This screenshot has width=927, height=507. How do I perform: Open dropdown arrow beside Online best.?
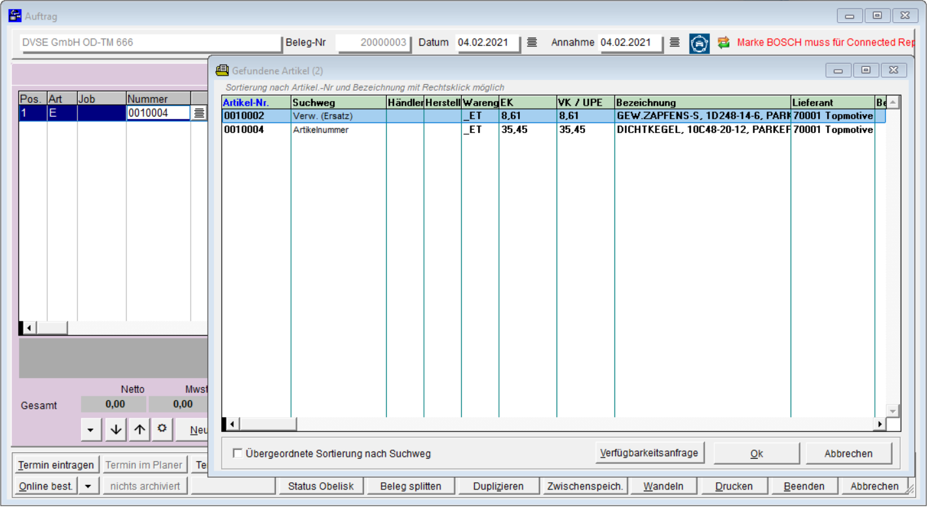pos(89,486)
